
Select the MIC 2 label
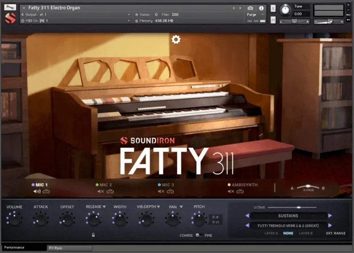click(106, 185)
